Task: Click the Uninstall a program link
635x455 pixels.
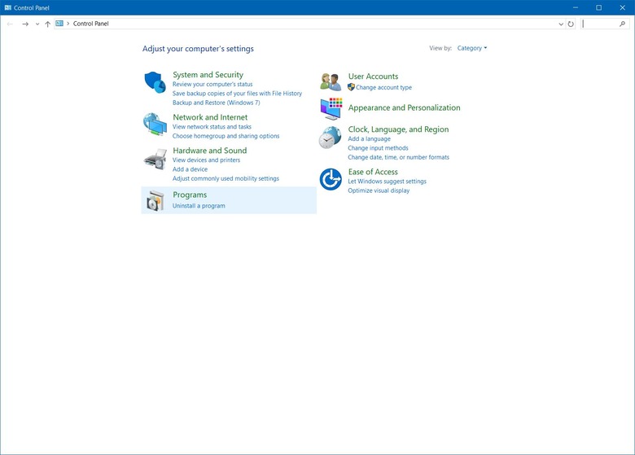Action: 199,206
